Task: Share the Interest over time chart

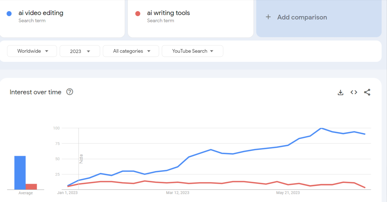Action: (367, 92)
